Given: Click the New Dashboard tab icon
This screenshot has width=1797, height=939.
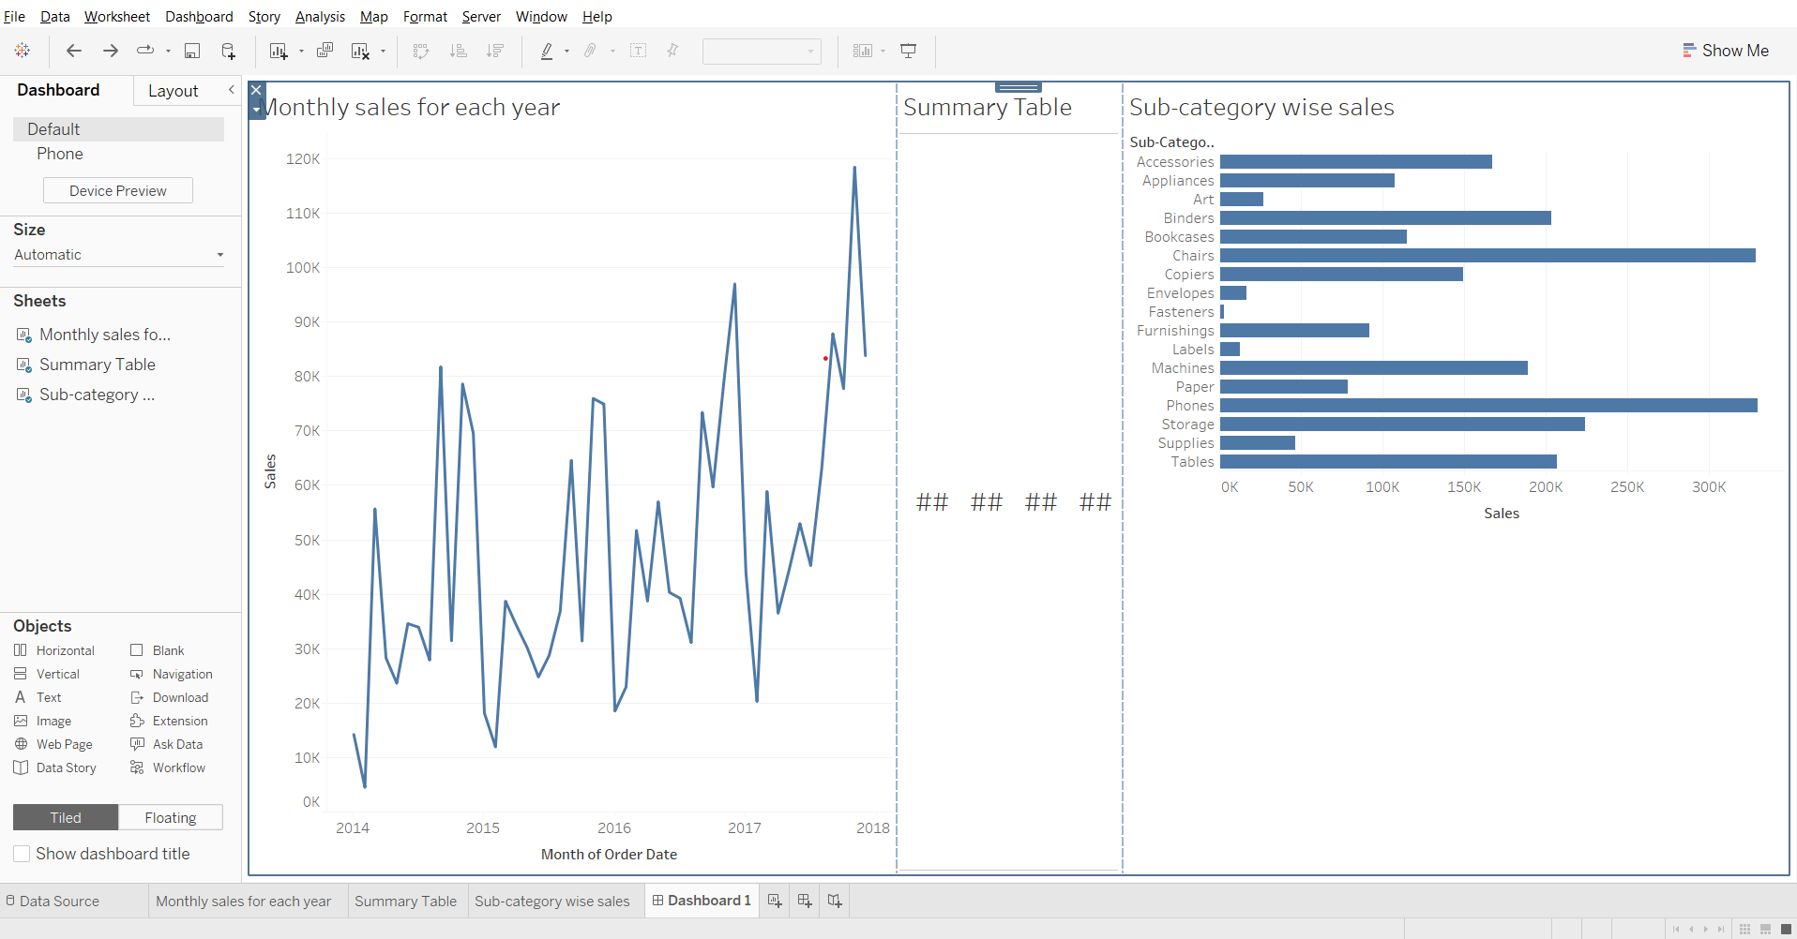Looking at the screenshot, I should pos(805,901).
